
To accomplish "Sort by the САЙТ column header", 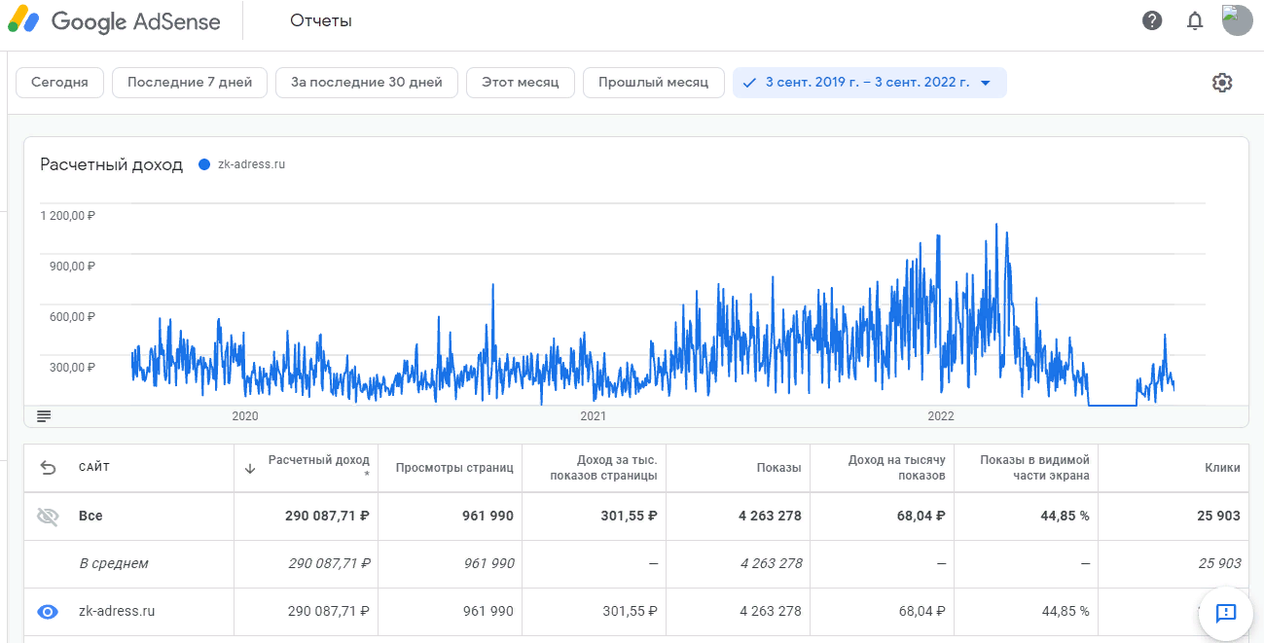I will point(94,468).
